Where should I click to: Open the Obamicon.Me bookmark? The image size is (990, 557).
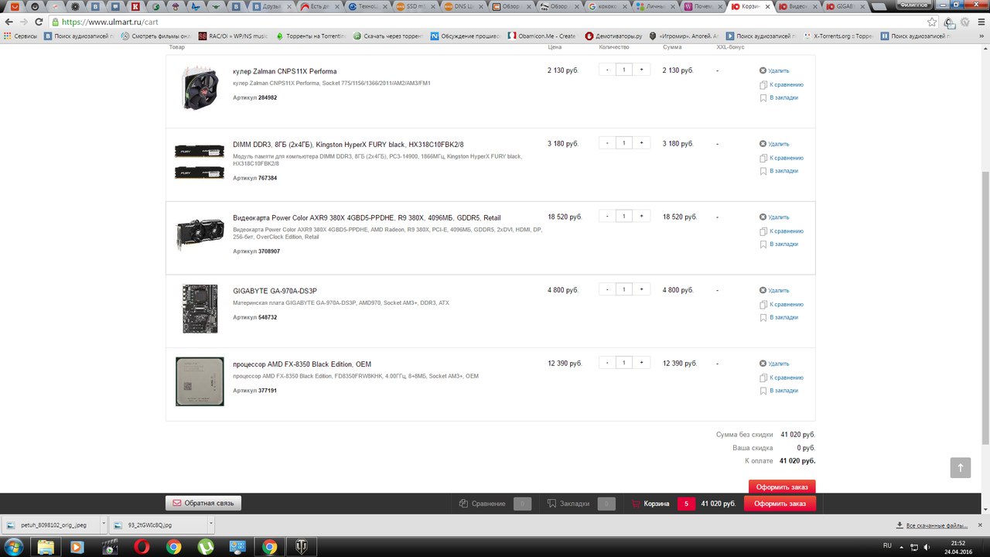[541, 36]
